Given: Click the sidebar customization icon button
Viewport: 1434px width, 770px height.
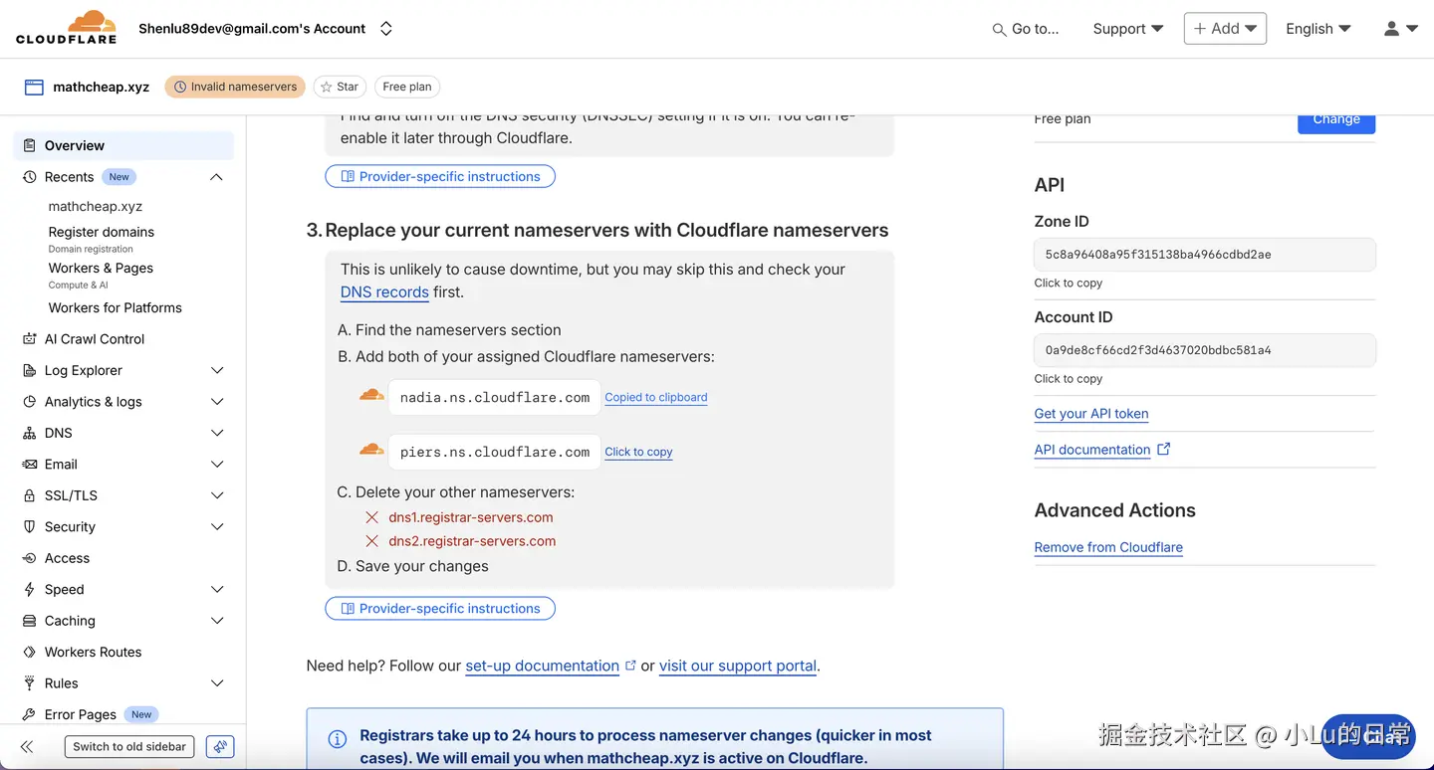Looking at the screenshot, I should tap(220, 746).
